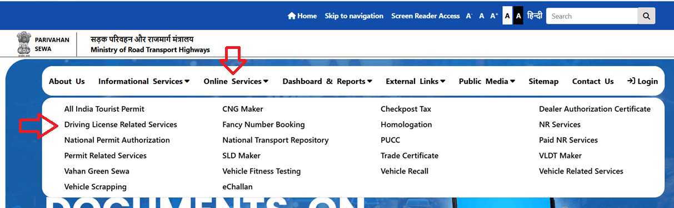674x208 pixels.
Task: Select eChallan option
Action: [237, 187]
